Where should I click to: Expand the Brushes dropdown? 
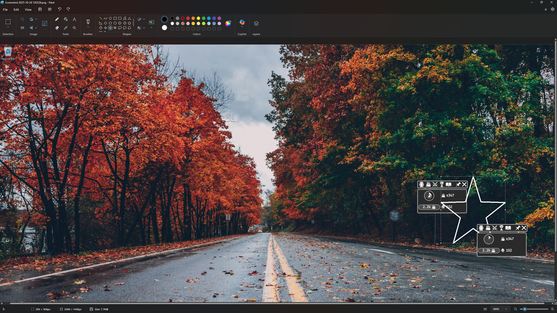tap(88, 27)
